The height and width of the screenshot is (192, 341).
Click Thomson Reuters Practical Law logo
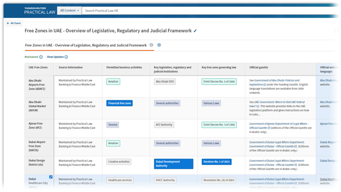click(x=40, y=10)
